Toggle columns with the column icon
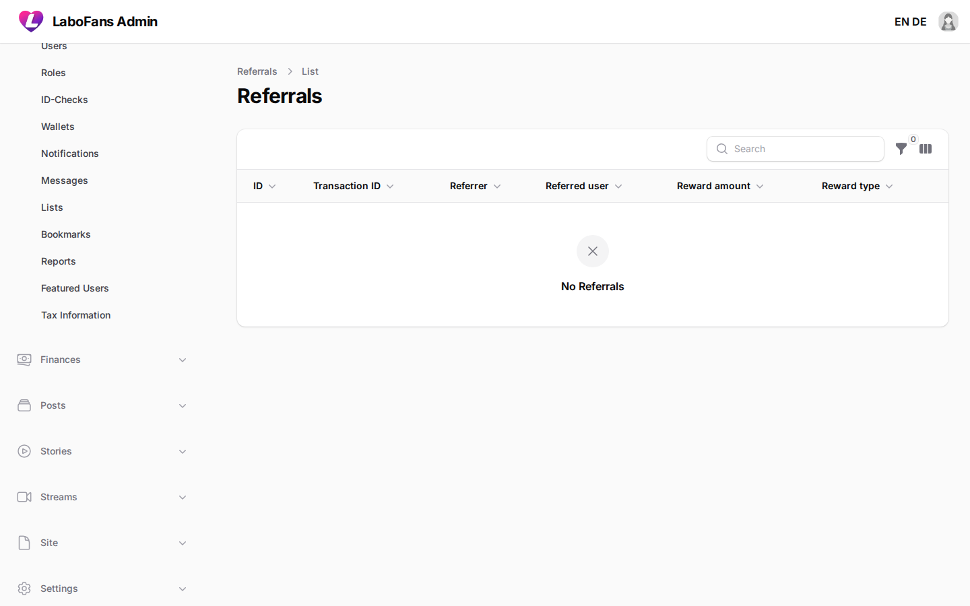970x606 pixels. (926, 149)
